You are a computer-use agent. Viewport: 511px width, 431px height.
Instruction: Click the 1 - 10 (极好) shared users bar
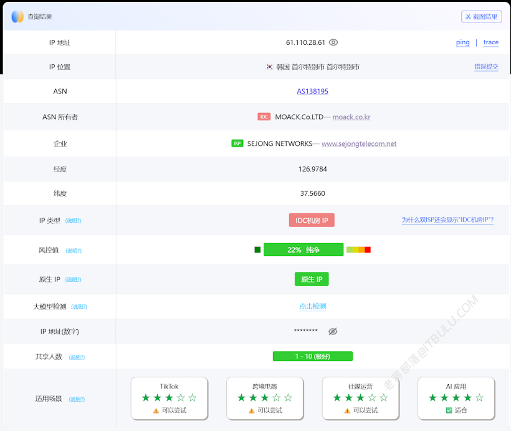pyautogui.click(x=313, y=356)
